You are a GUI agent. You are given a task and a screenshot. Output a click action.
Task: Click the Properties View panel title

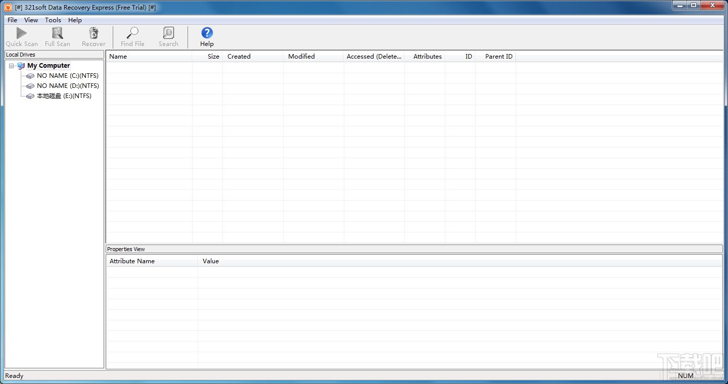click(126, 249)
